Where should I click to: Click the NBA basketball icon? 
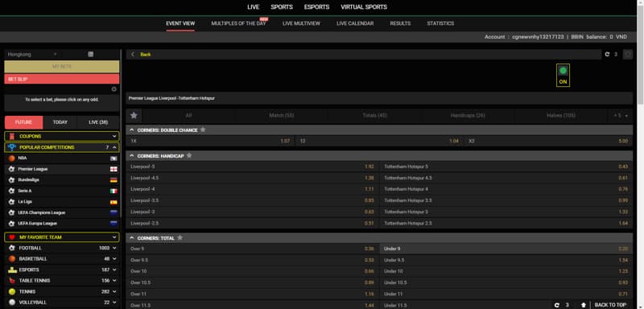(x=11, y=158)
